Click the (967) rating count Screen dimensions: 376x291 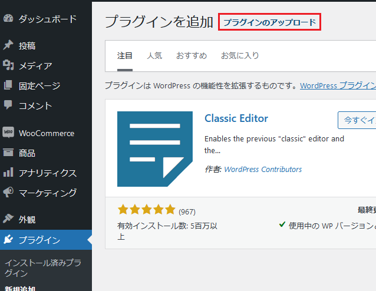pos(187,212)
